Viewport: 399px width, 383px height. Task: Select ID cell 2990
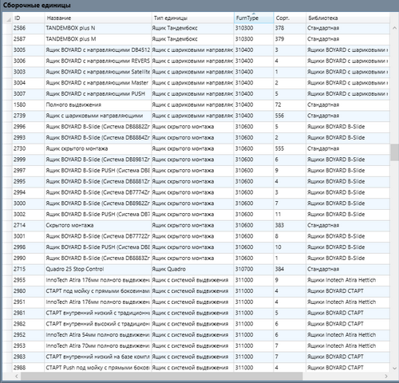29,258
